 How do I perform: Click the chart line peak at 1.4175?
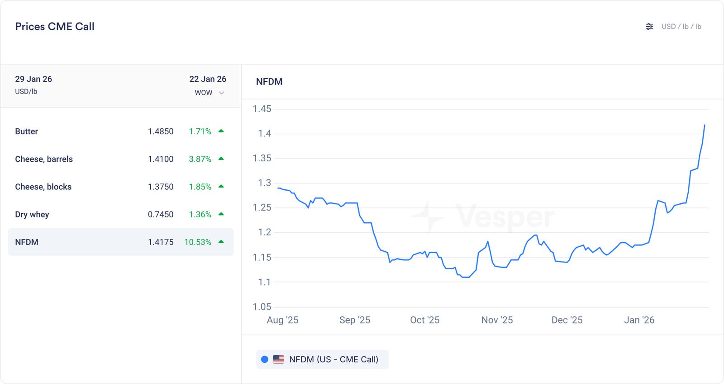[705, 126]
